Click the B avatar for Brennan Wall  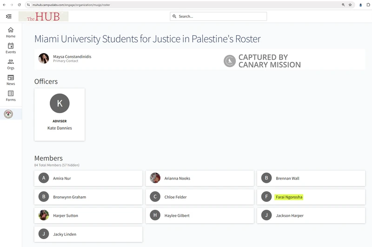pos(266,178)
